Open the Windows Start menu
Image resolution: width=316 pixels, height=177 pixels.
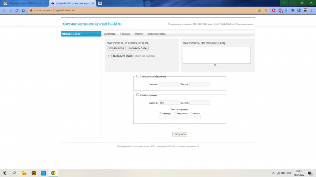point(5,173)
